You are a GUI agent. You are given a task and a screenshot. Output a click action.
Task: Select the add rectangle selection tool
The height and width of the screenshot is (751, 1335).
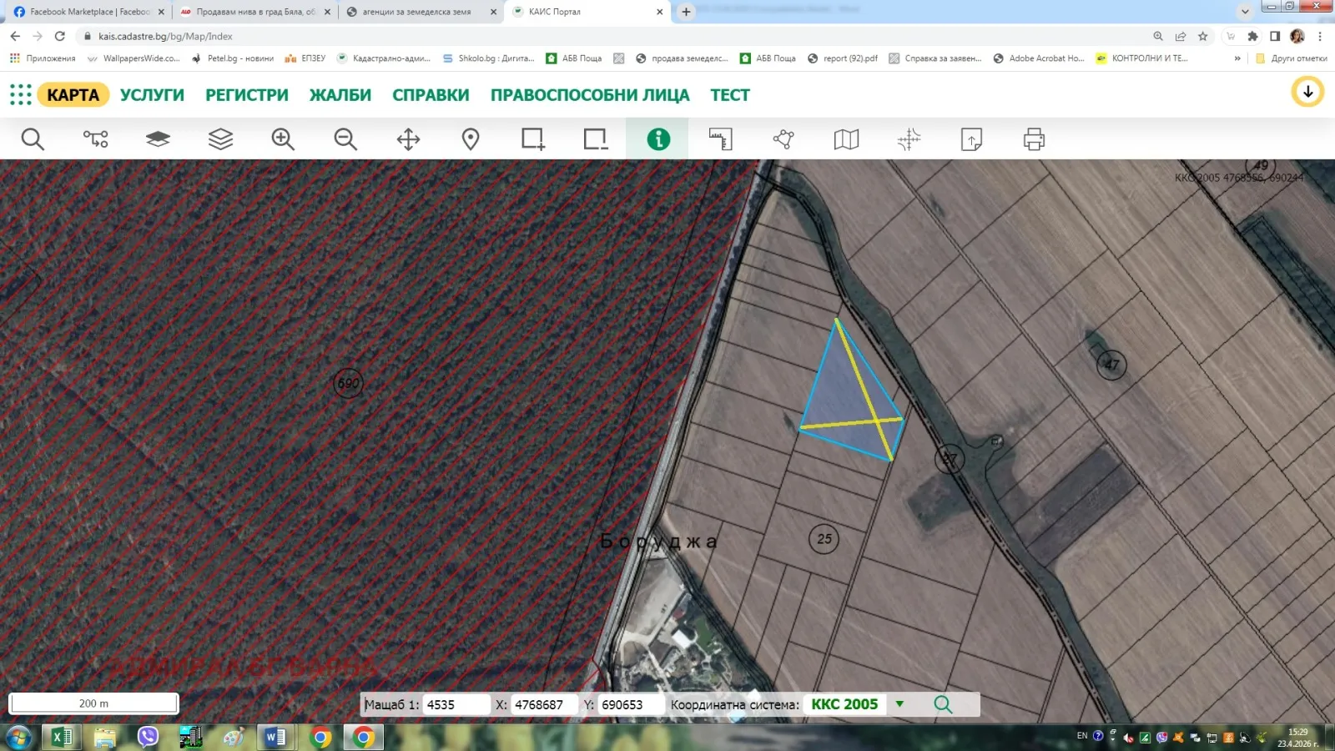tap(533, 139)
